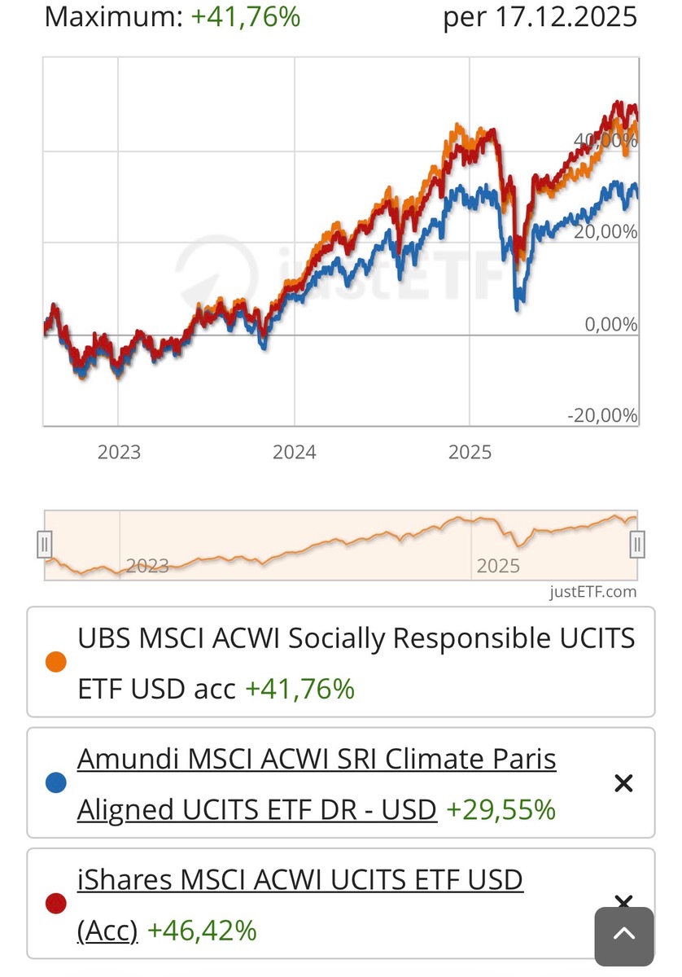Click the per 17.12.2025 date text
This screenshot has width=682, height=977.
pyautogui.click(x=540, y=17)
